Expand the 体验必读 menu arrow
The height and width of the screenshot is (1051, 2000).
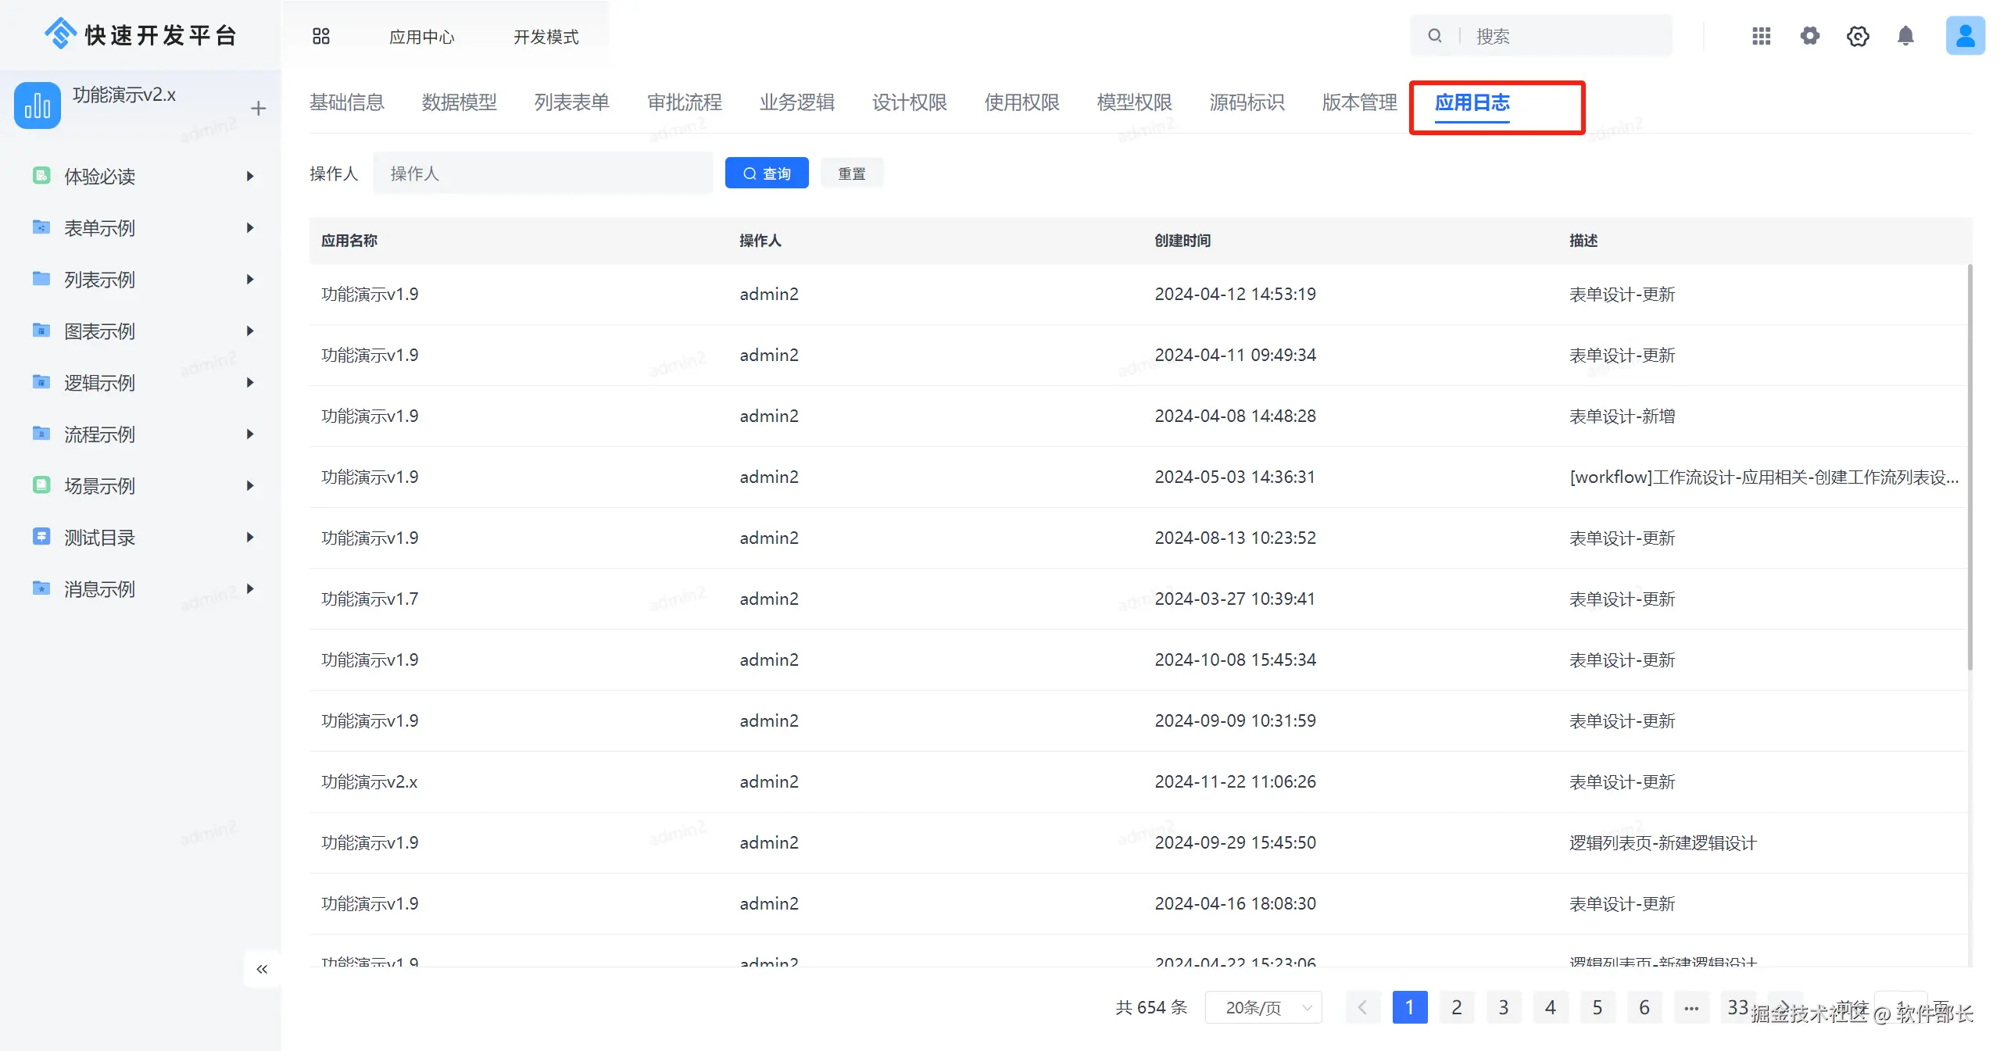pos(250,177)
